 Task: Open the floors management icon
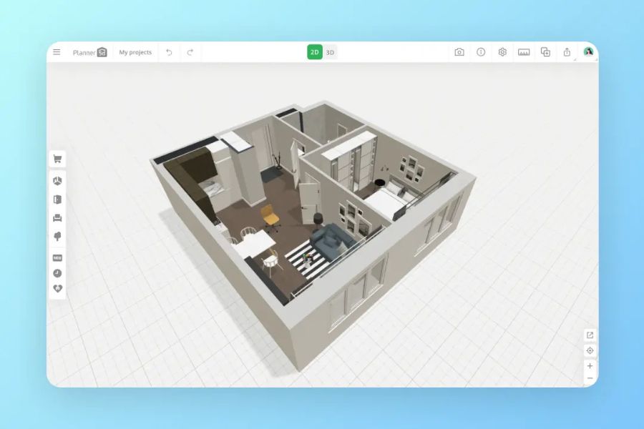pos(545,52)
